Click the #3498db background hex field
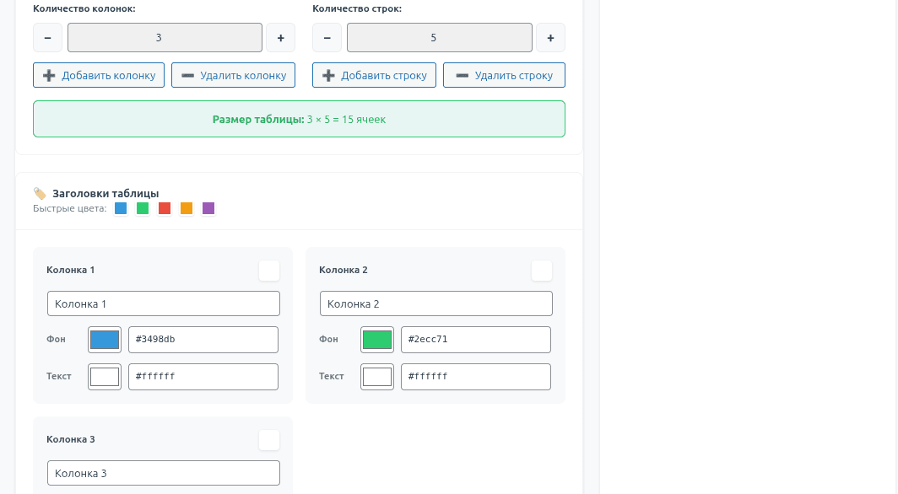This screenshot has height=494, width=898. tap(203, 340)
